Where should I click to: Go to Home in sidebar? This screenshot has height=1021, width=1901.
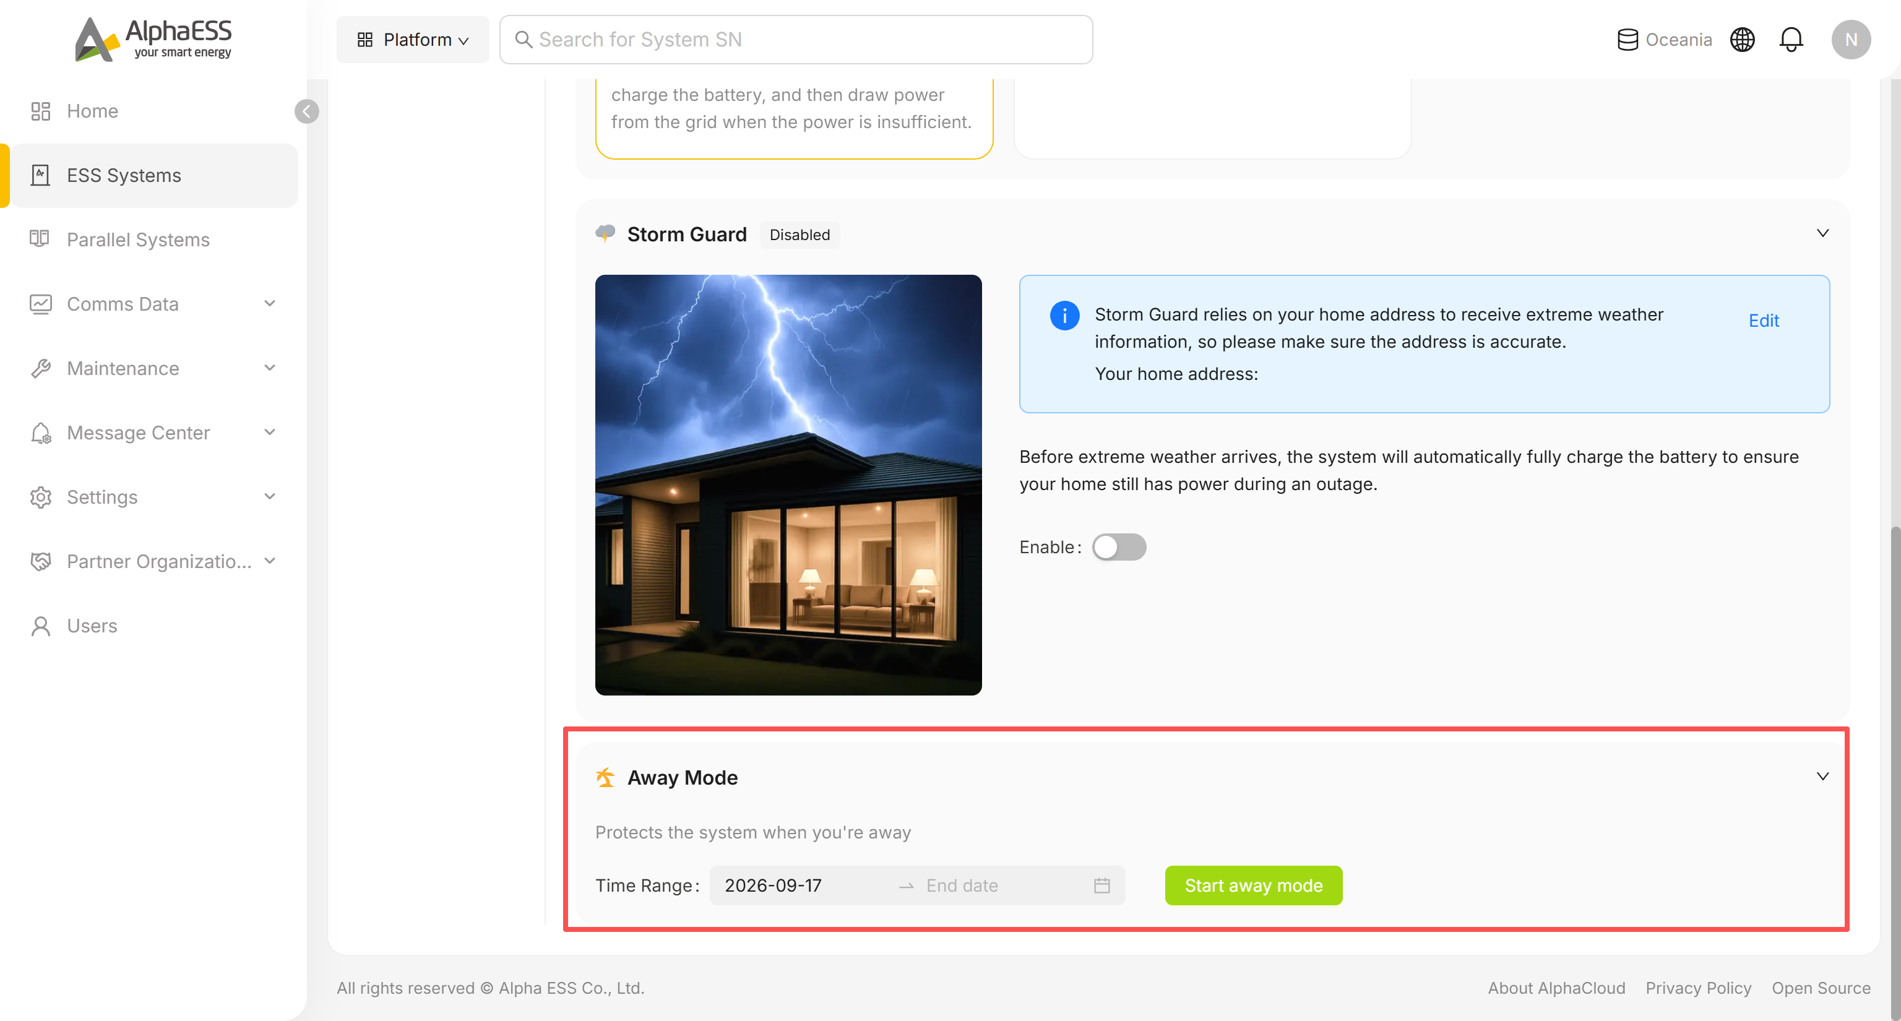pyautogui.click(x=154, y=111)
